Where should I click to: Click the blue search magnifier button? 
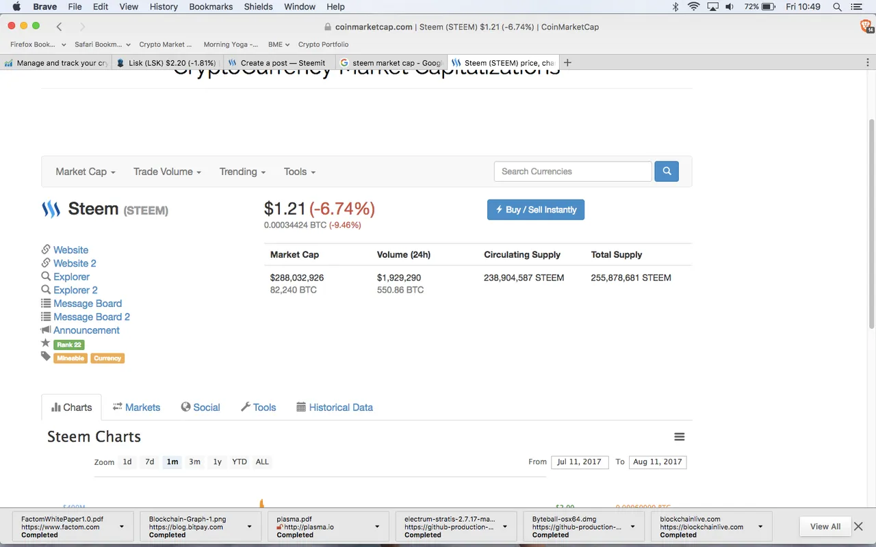(667, 172)
